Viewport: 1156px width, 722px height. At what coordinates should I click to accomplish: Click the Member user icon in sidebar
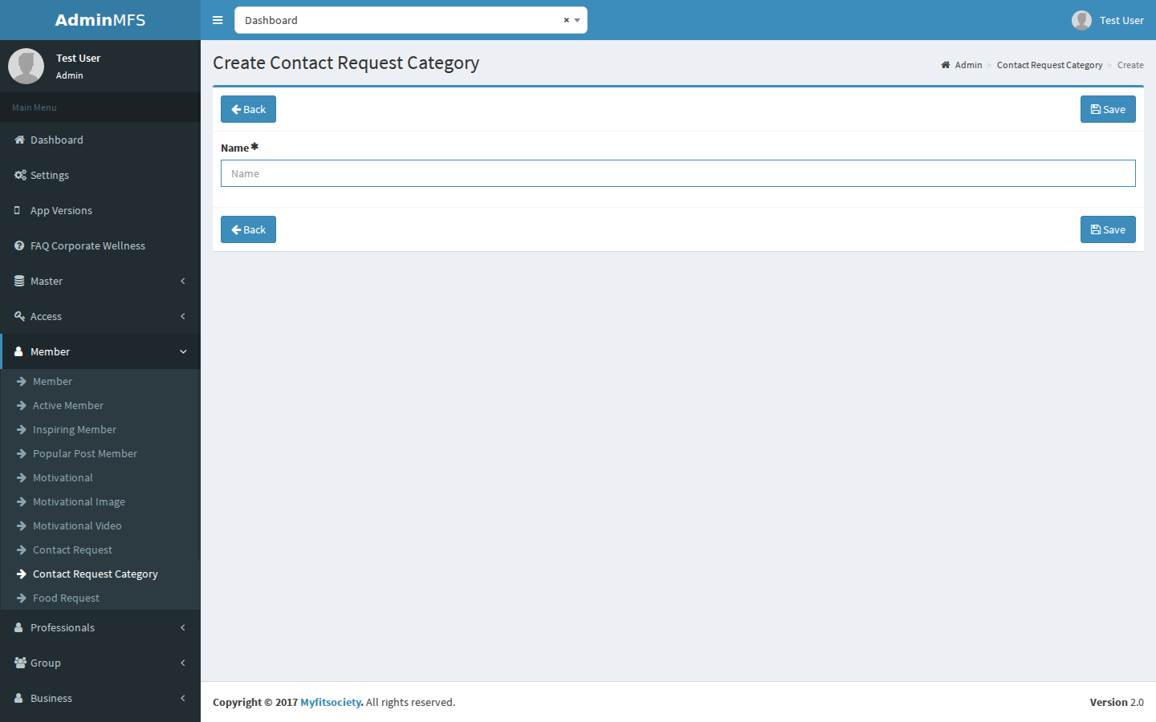click(18, 351)
